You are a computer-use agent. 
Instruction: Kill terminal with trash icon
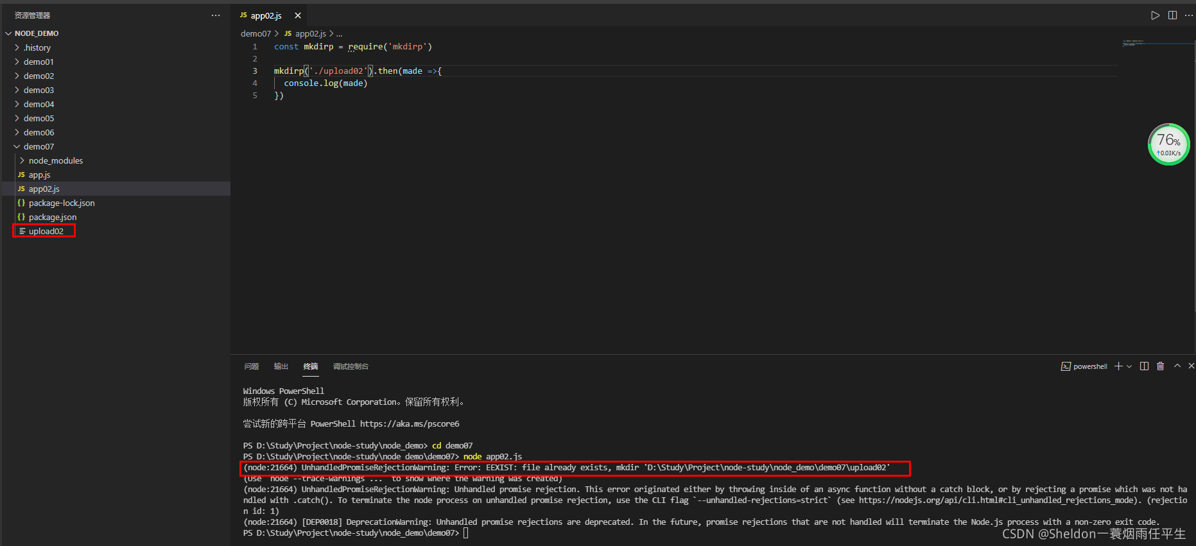pyautogui.click(x=1160, y=366)
